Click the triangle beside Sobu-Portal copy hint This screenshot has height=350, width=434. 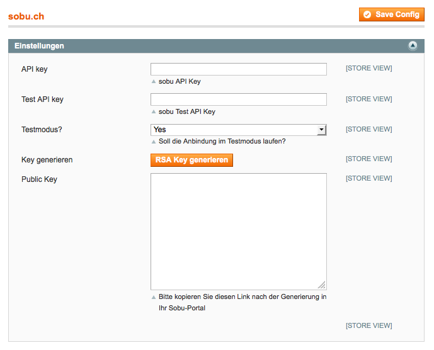(x=154, y=297)
